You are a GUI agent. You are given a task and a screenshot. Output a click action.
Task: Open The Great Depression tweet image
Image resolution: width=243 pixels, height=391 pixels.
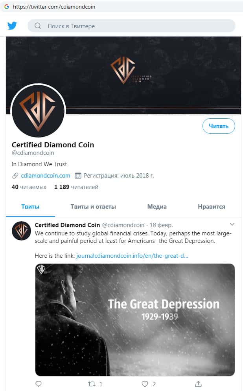[135, 320]
